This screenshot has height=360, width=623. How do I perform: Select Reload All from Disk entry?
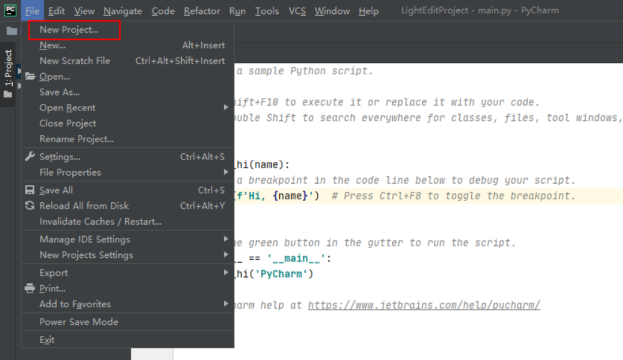click(127, 206)
